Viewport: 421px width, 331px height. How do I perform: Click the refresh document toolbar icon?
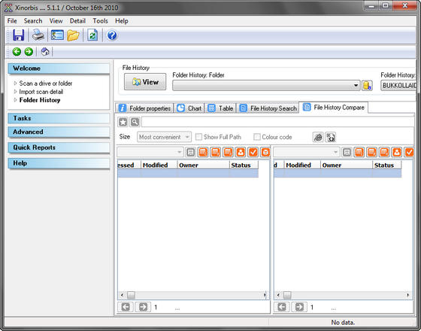pyautogui.click(x=92, y=35)
